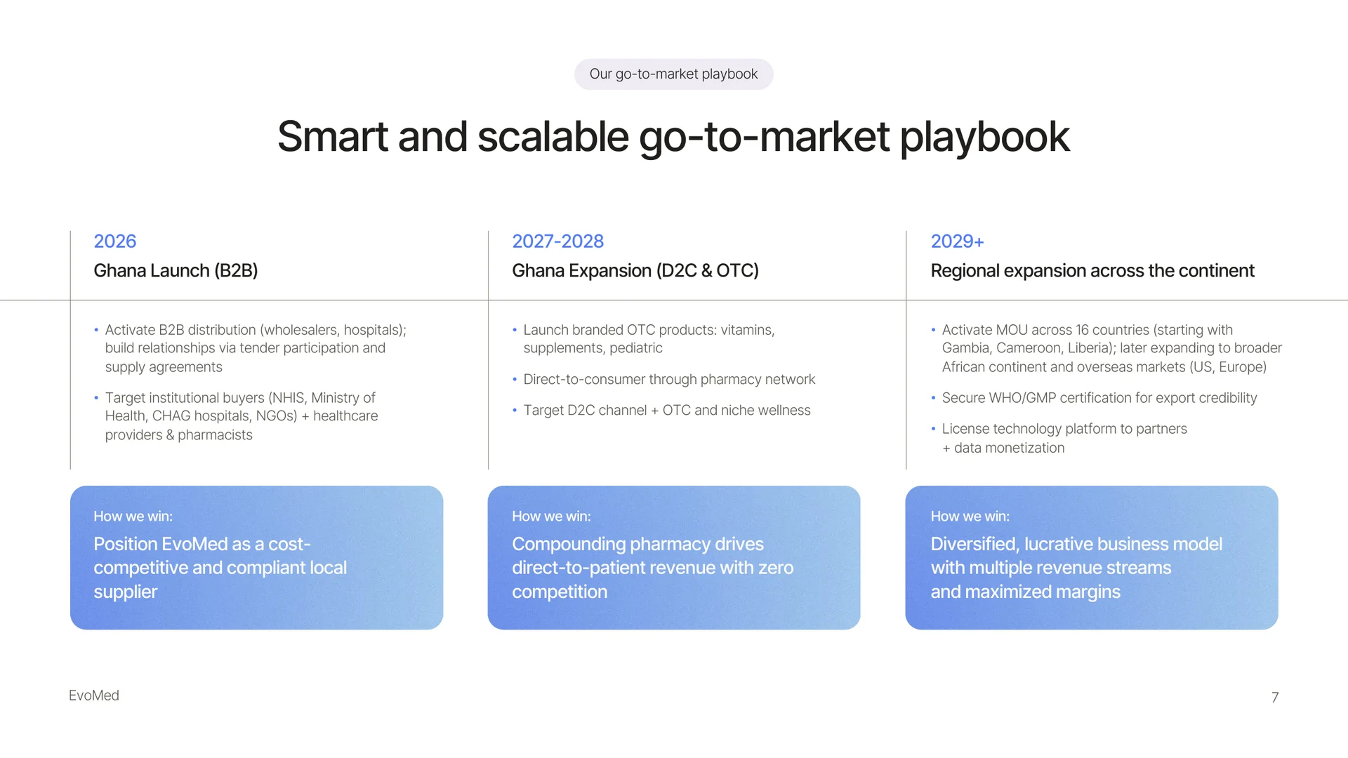Click 'License technology platform to partners' bullet
1348x758 pixels.
click(x=1064, y=438)
